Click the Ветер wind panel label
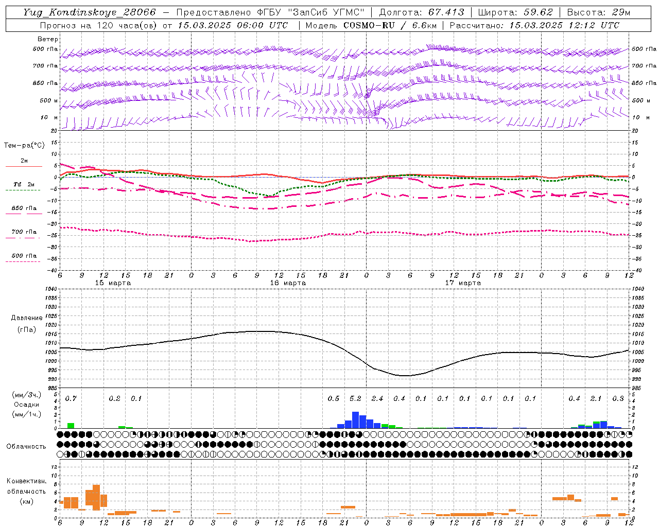 click(48, 39)
